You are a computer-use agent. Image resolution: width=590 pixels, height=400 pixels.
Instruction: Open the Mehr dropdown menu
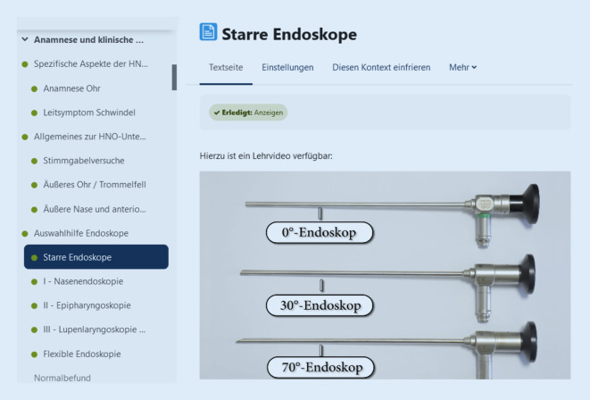[x=463, y=67]
